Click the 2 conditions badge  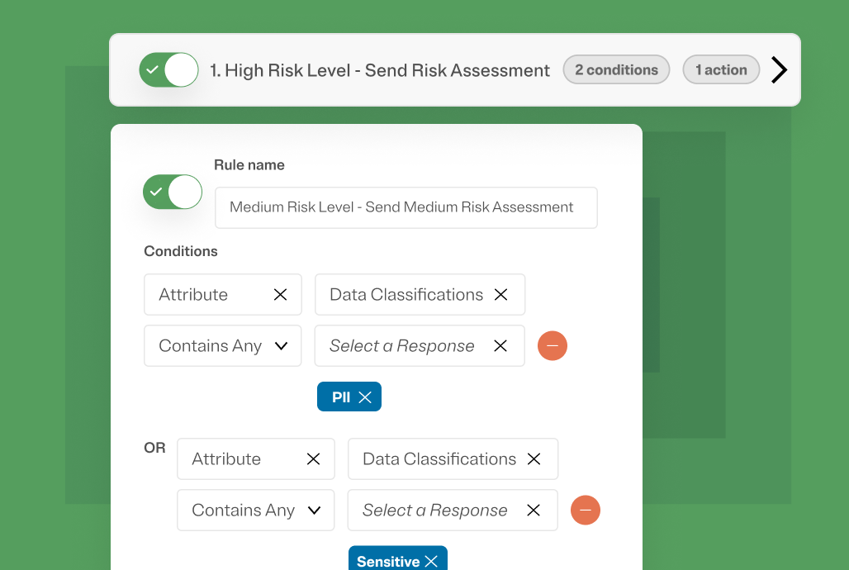tap(616, 69)
